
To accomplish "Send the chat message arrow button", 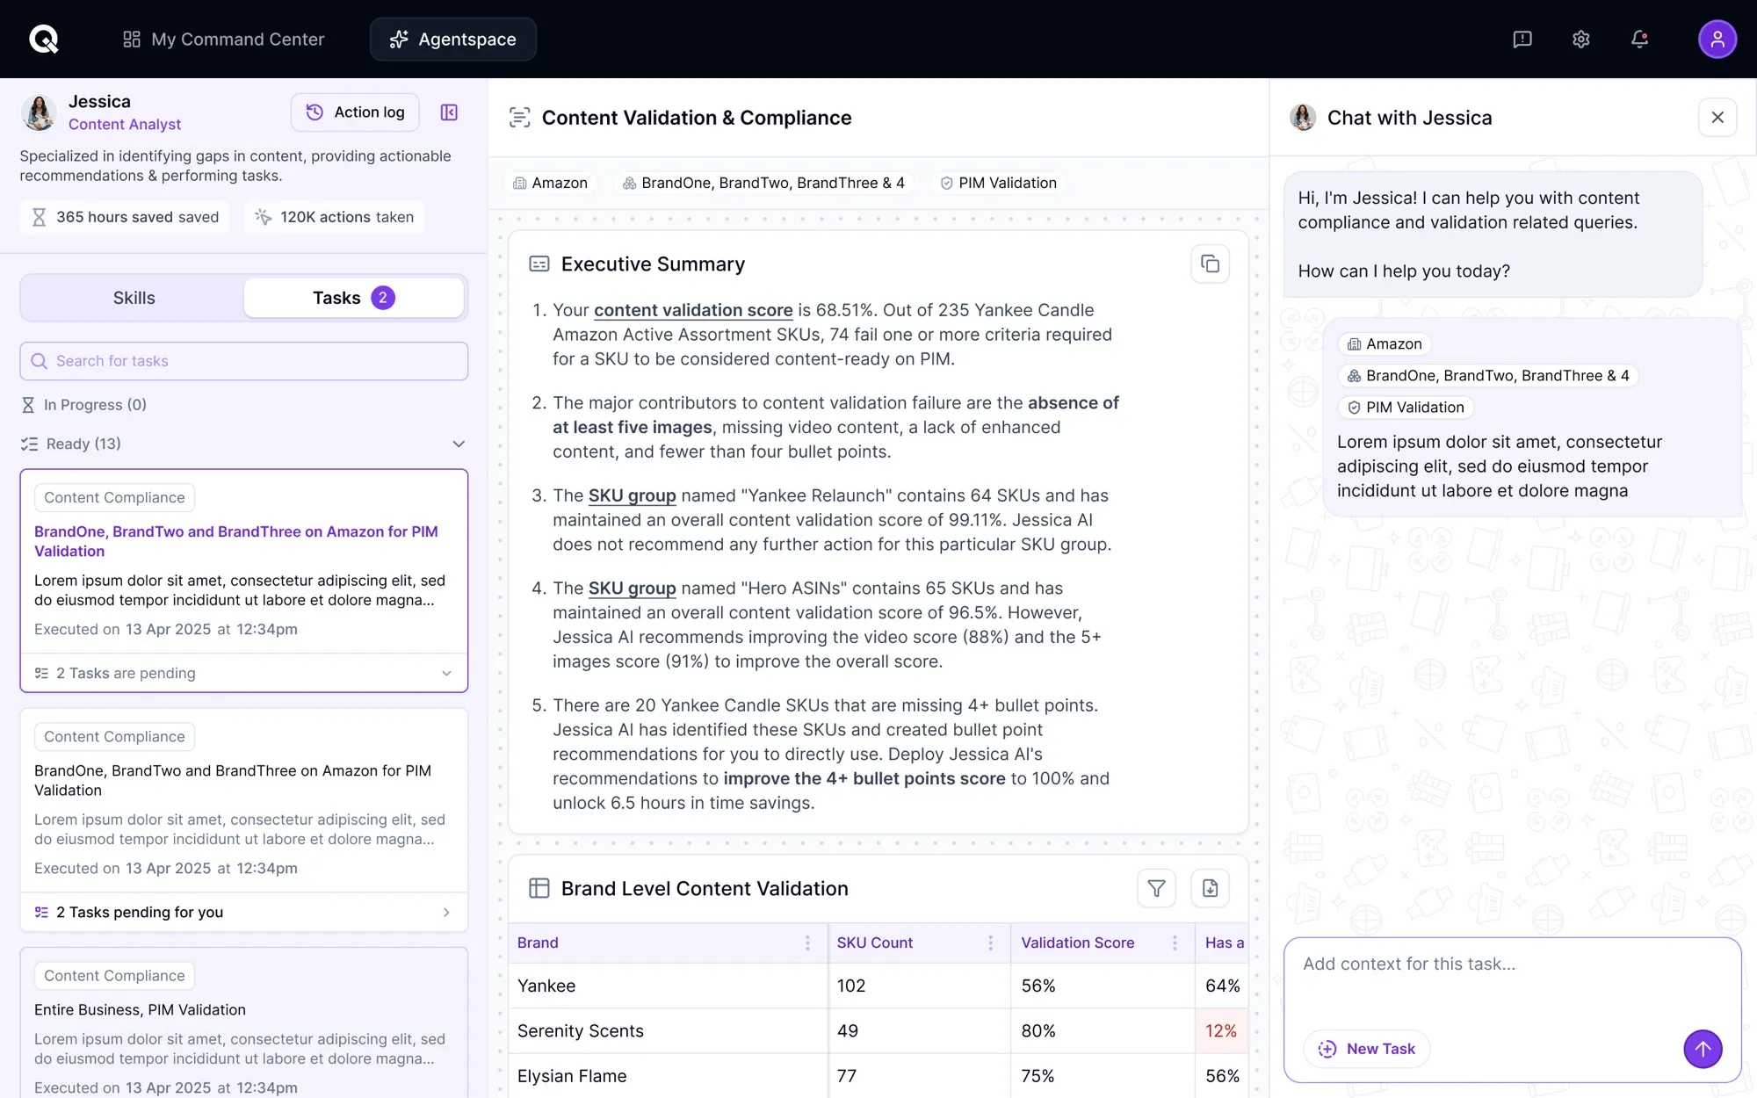I will (x=1703, y=1049).
